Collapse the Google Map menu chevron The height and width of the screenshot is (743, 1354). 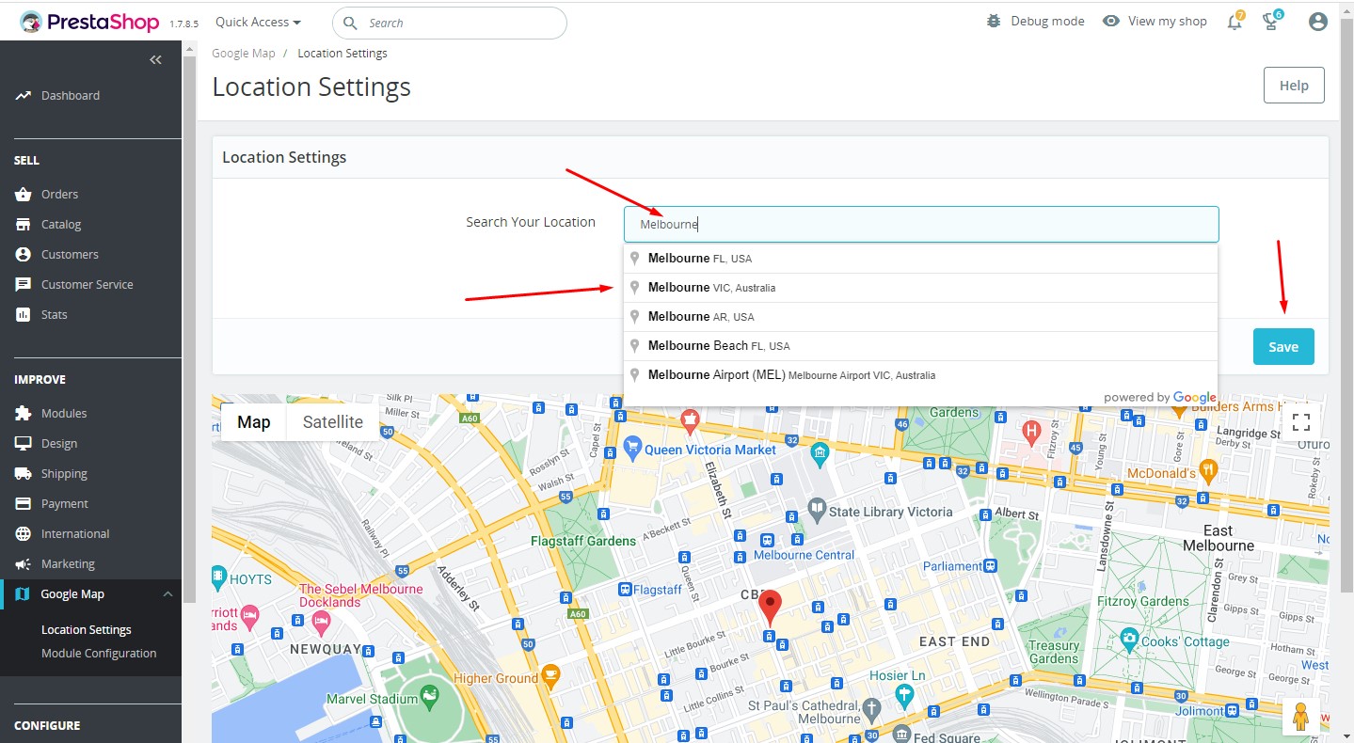(167, 593)
